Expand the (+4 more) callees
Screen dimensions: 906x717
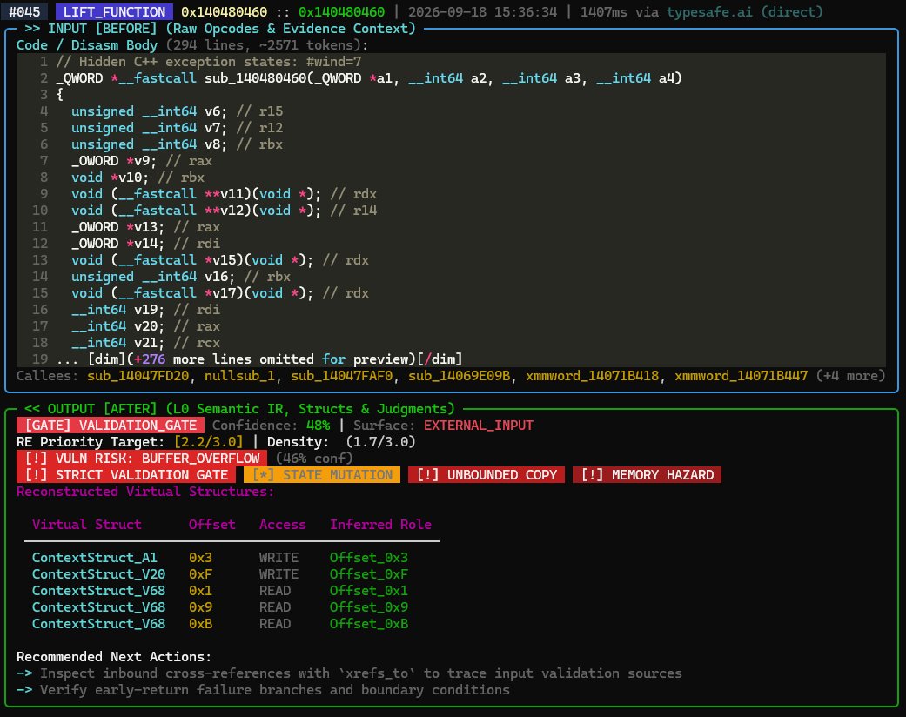point(850,376)
